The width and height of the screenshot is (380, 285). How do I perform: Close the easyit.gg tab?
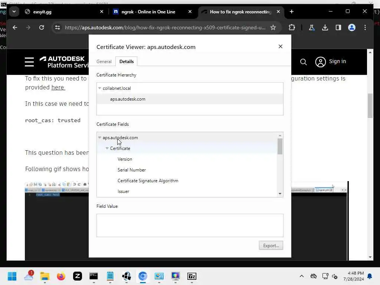click(102, 12)
